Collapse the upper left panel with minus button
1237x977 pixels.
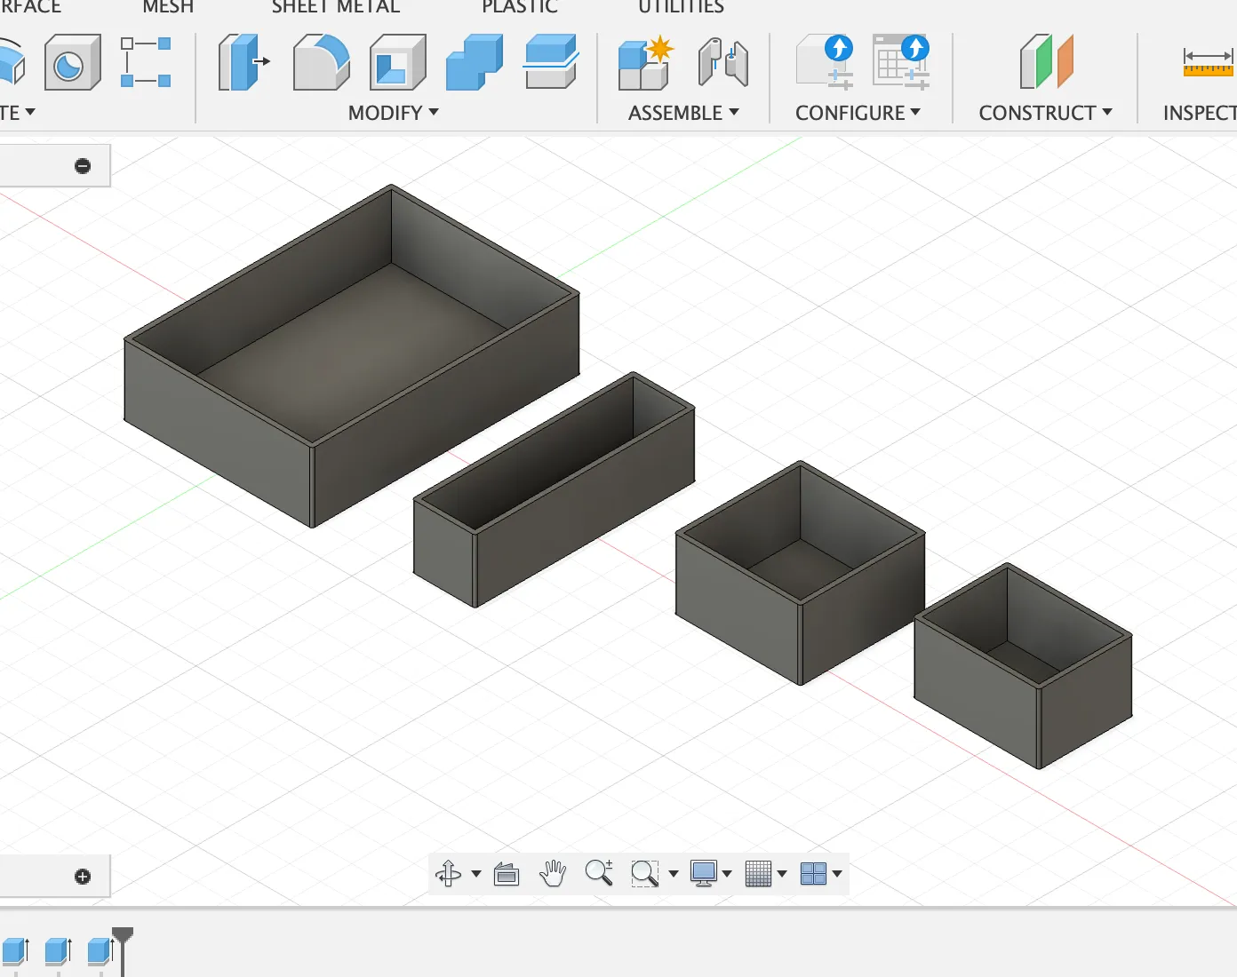pyautogui.click(x=83, y=166)
